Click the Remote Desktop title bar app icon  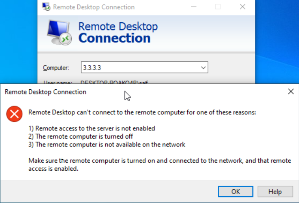[46, 7]
